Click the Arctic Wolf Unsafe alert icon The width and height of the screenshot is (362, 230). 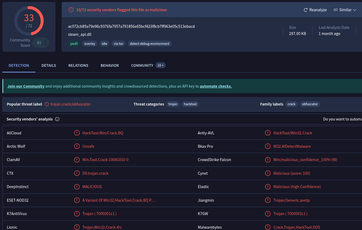click(77, 146)
